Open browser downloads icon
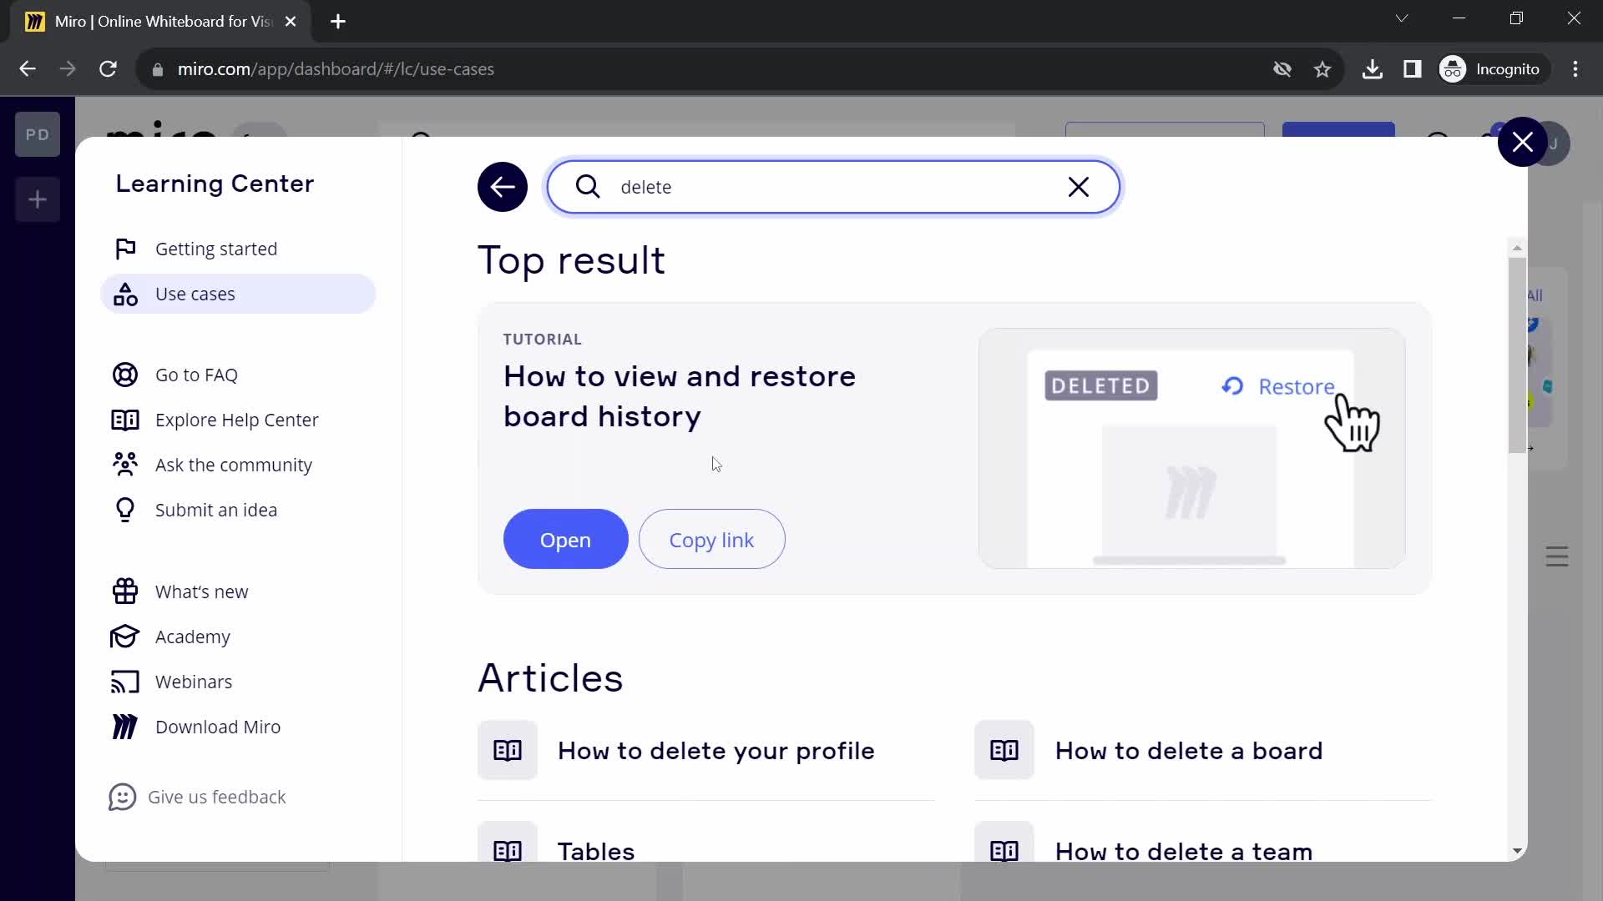The height and width of the screenshot is (901, 1603). point(1372,69)
